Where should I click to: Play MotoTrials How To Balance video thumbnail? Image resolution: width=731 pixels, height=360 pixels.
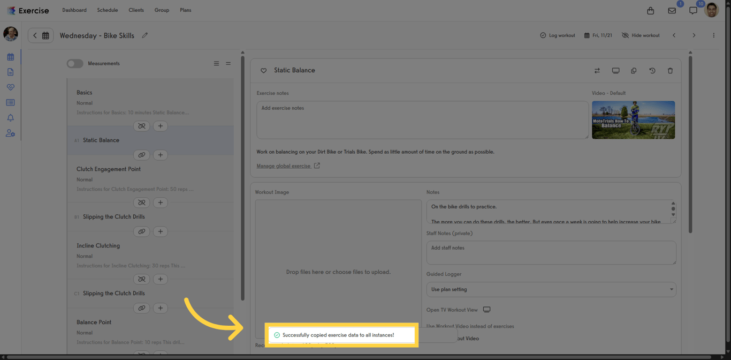click(x=633, y=120)
